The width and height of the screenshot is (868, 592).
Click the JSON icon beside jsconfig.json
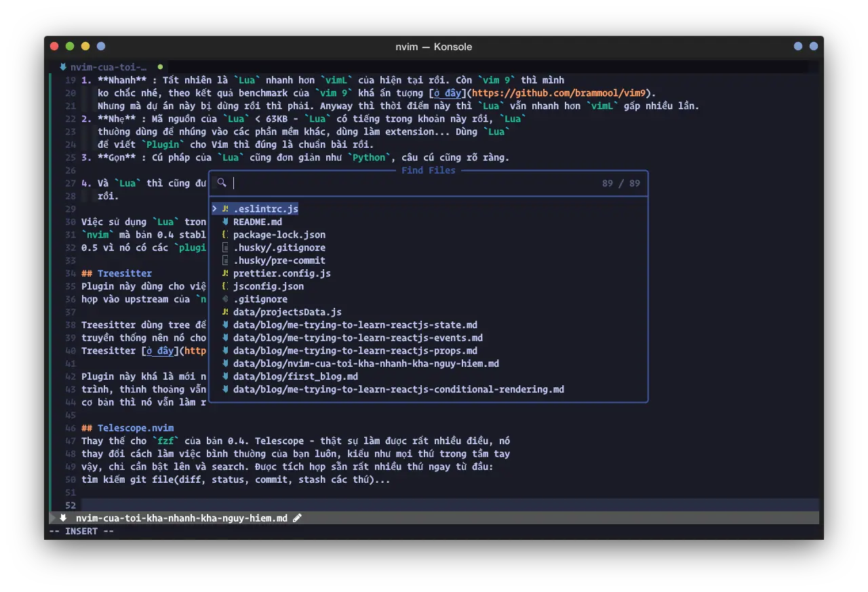click(225, 286)
